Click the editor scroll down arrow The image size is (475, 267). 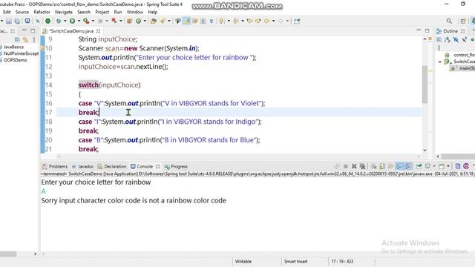click(x=425, y=150)
